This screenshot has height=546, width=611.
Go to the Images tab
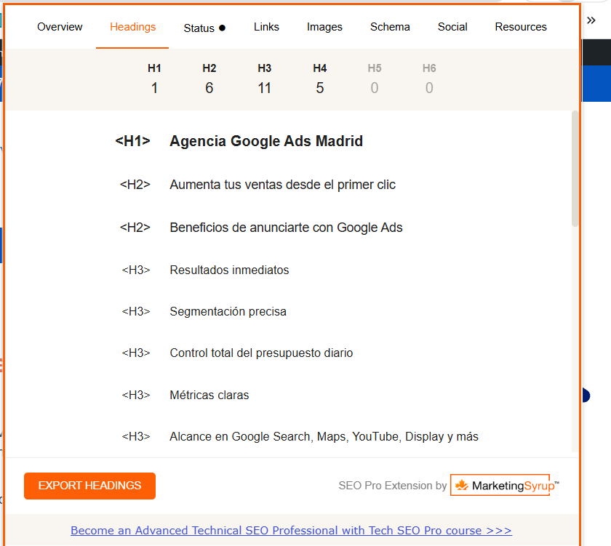(x=324, y=27)
